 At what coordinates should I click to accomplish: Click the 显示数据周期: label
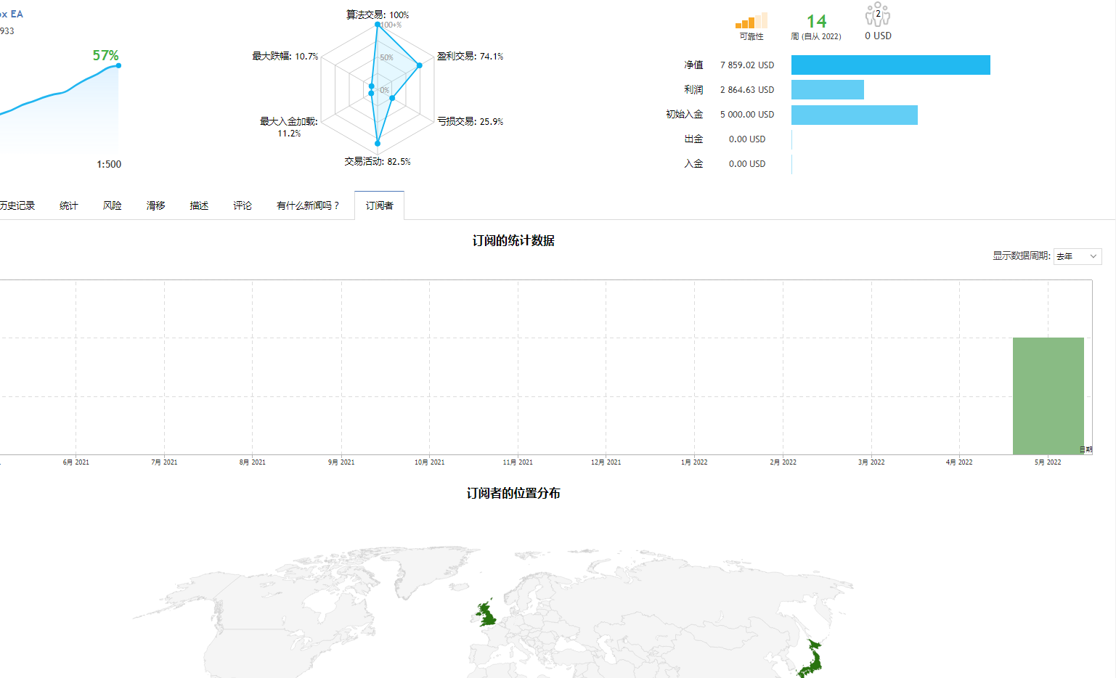pos(1022,256)
